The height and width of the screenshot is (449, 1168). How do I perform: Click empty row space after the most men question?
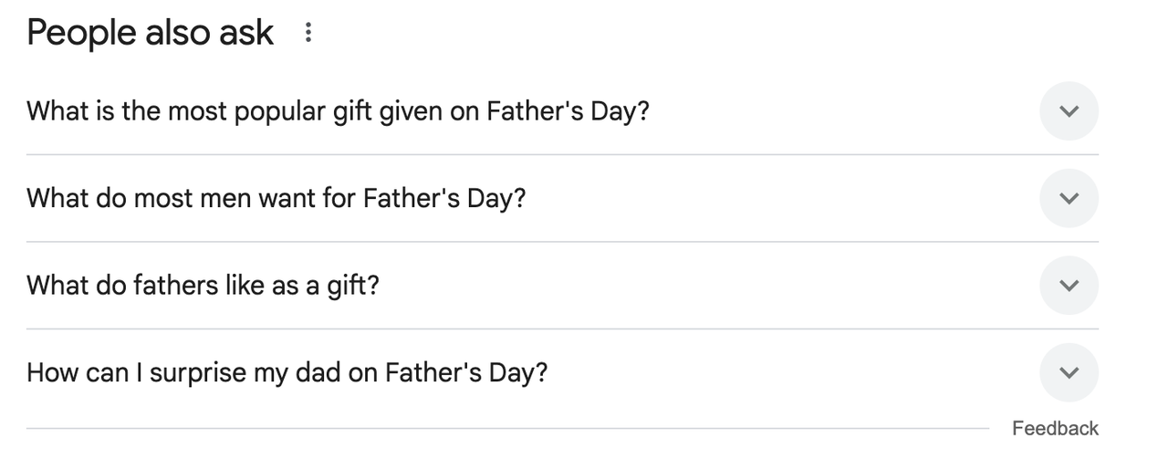[x=776, y=198]
